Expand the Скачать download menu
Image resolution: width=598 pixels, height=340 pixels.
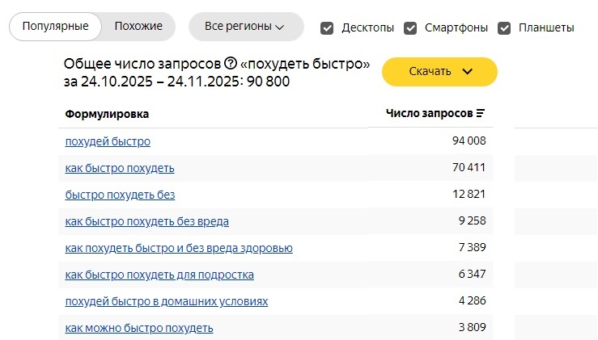pos(439,72)
